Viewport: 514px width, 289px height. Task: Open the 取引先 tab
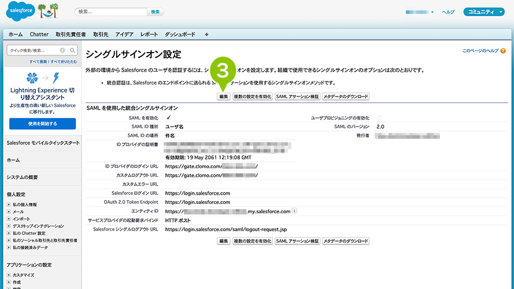(101, 35)
